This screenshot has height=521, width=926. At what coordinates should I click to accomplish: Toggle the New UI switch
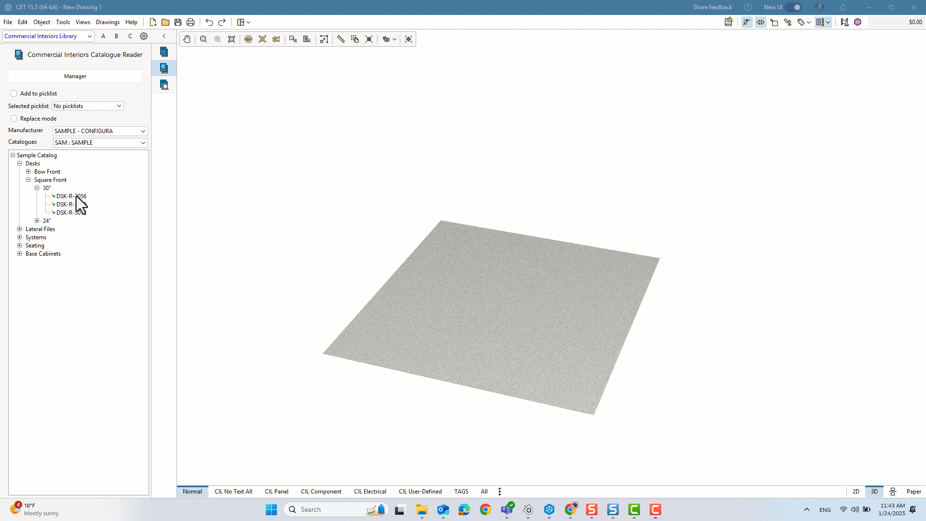[793, 7]
